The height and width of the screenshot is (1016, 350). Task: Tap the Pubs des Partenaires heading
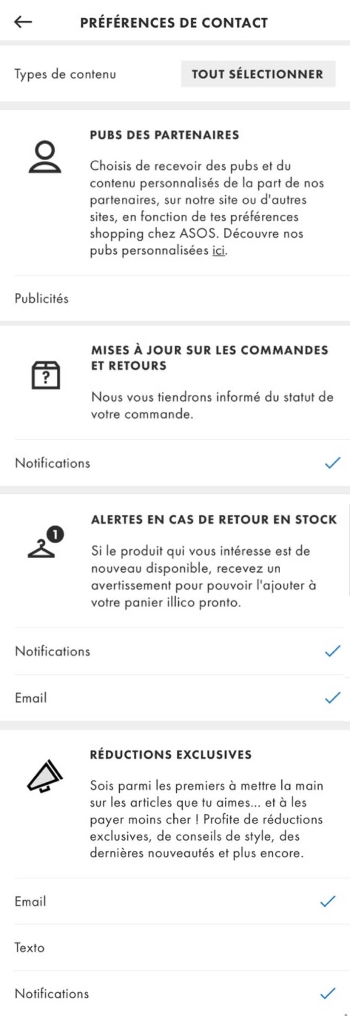pyautogui.click(x=164, y=135)
